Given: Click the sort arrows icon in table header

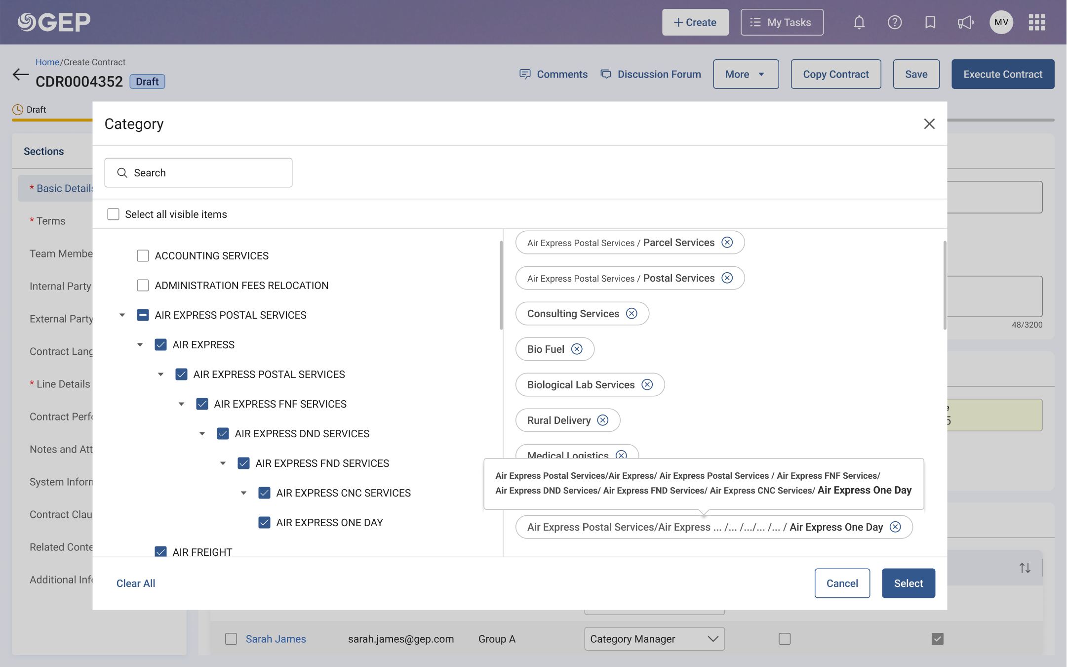Looking at the screenshot, I should 1025,568.
